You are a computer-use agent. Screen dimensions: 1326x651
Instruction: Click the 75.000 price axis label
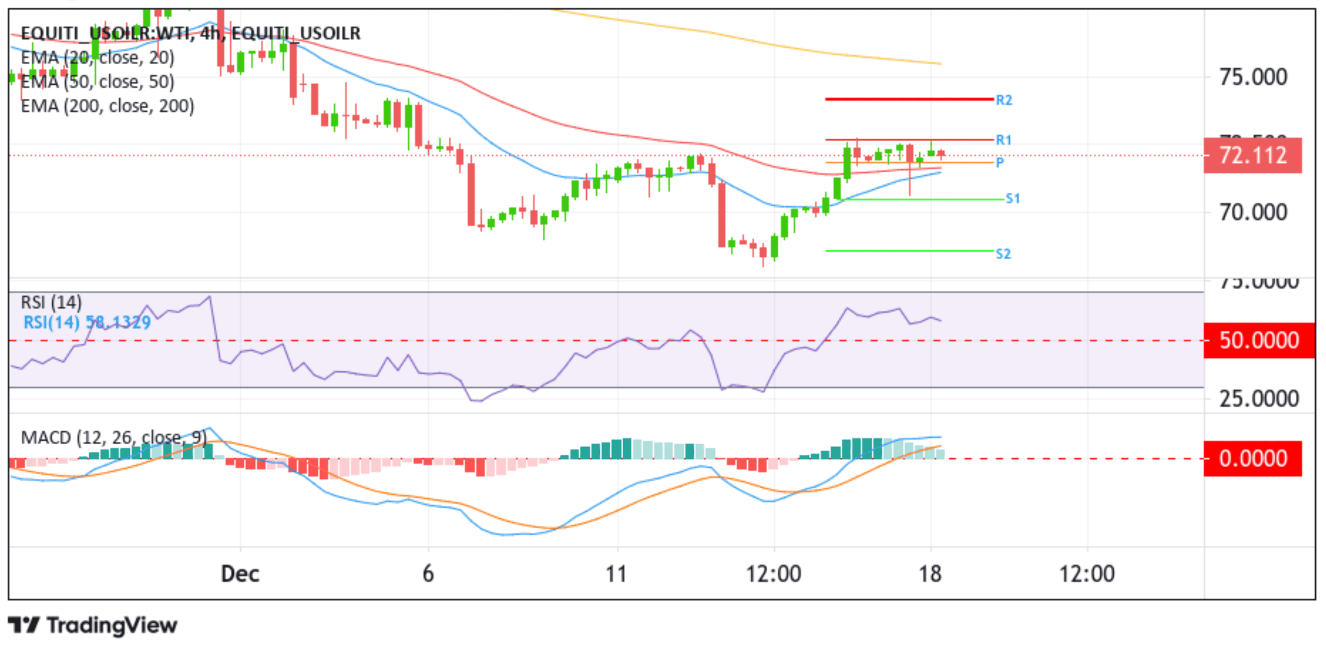1253,77
